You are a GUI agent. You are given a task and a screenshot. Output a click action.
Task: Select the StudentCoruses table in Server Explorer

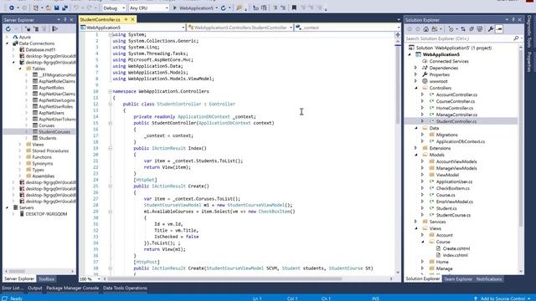[x=54, y=132]
